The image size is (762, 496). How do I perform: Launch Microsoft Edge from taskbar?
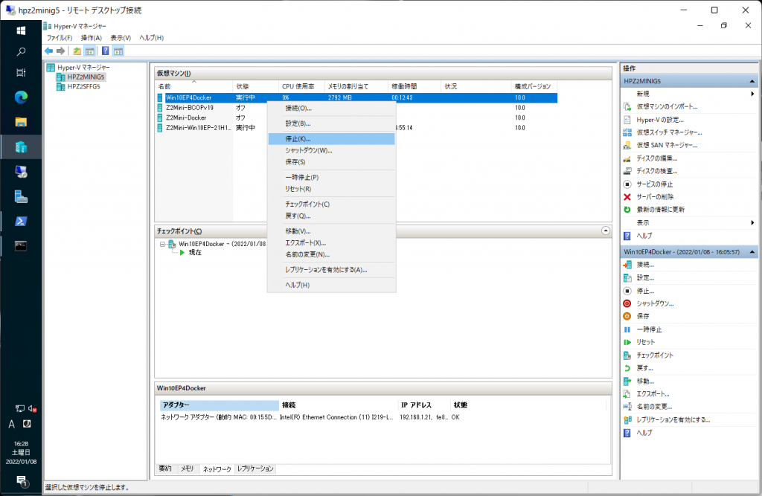click(21, 97)
